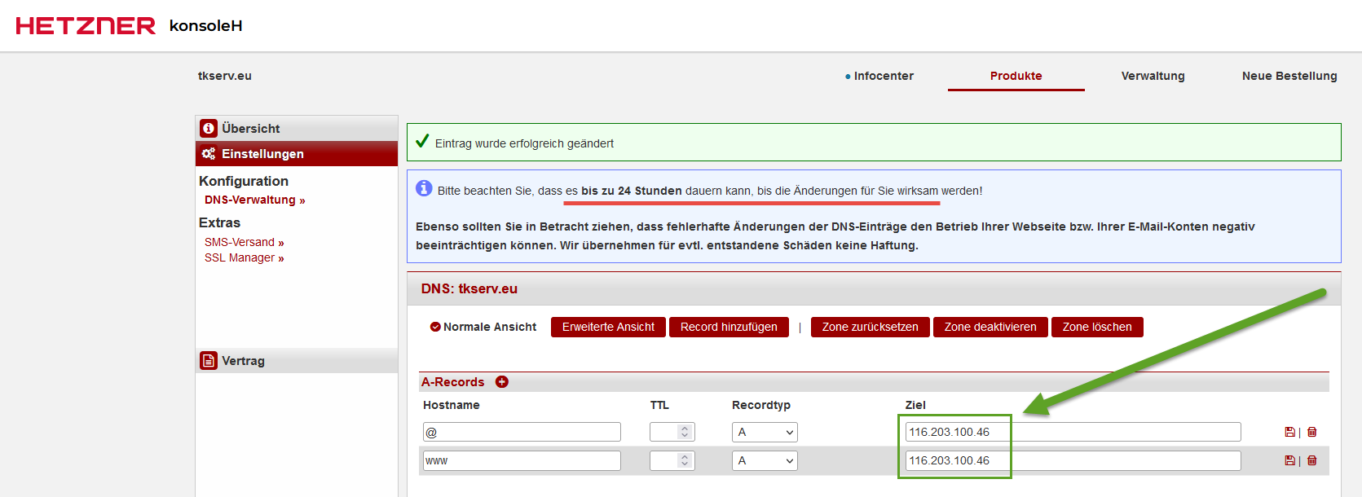Click the TTL stepper for www record
The image size is (1362, 497).
coord(685,461)
